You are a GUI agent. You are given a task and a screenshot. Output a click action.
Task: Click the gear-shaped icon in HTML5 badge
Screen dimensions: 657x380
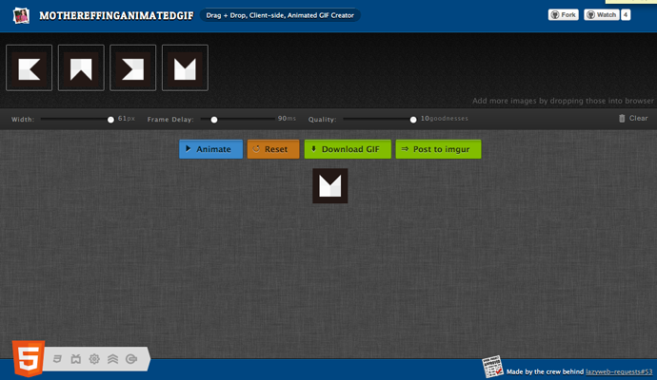(94, 358)
